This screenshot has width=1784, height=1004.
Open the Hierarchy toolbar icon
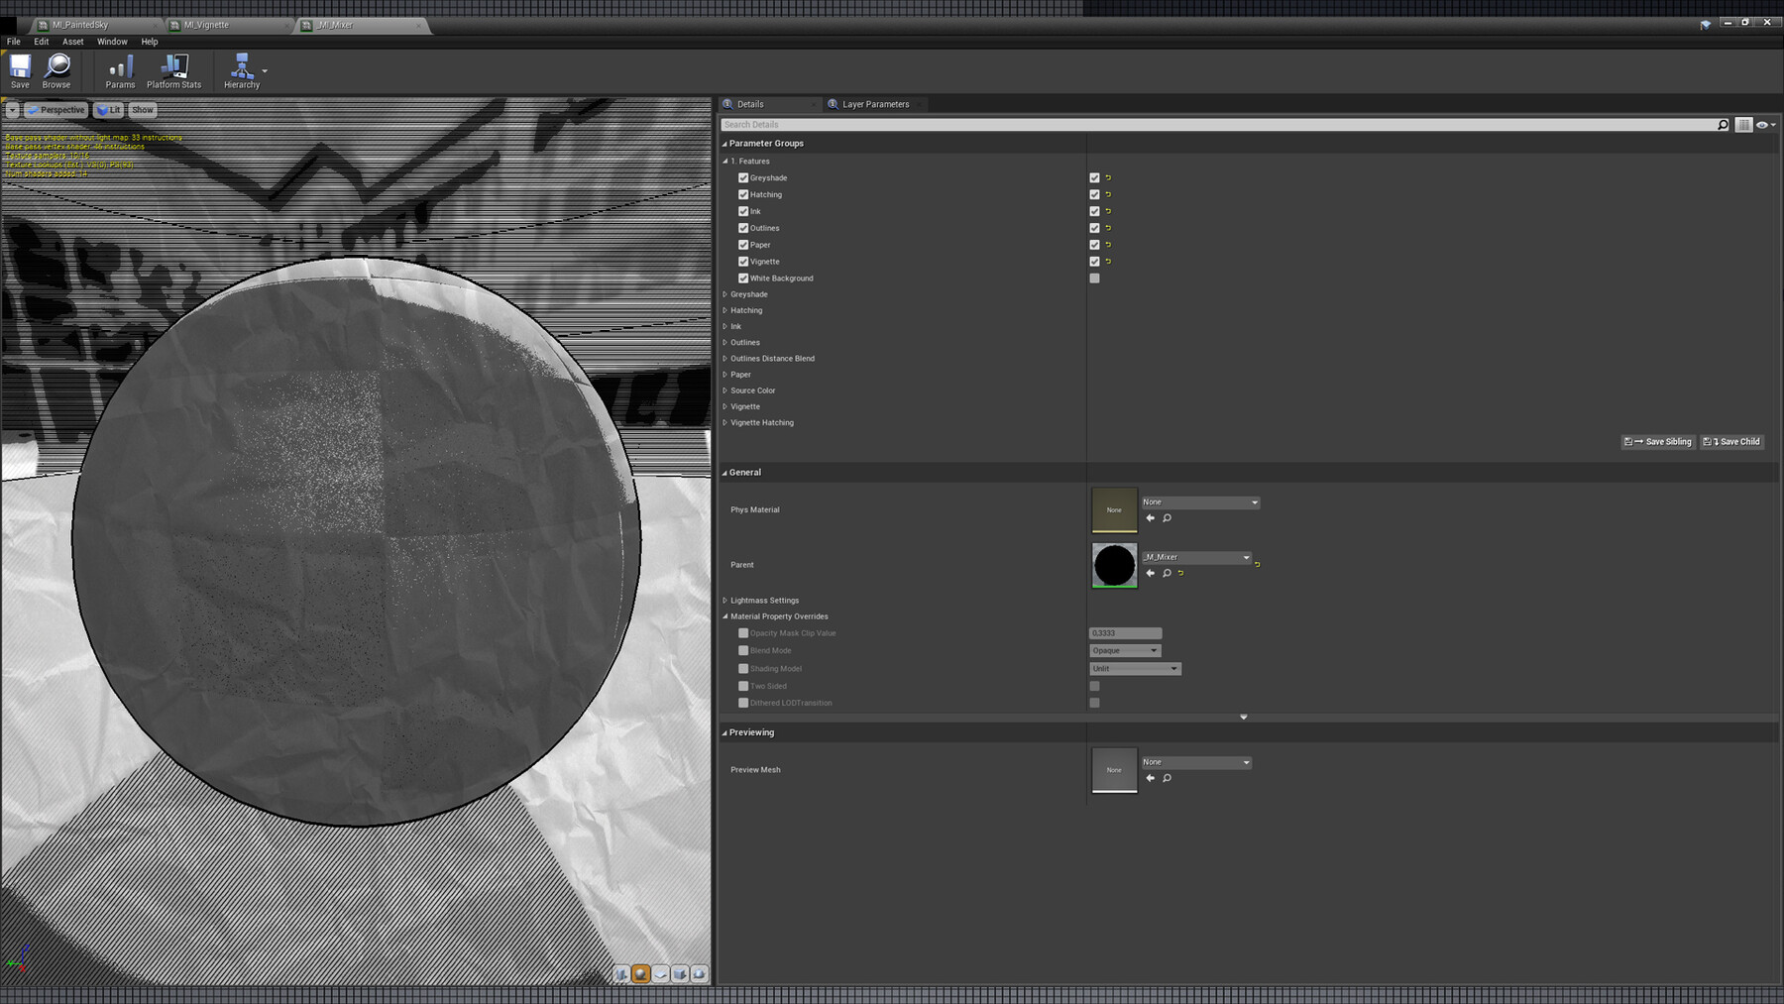pos(241,69)
